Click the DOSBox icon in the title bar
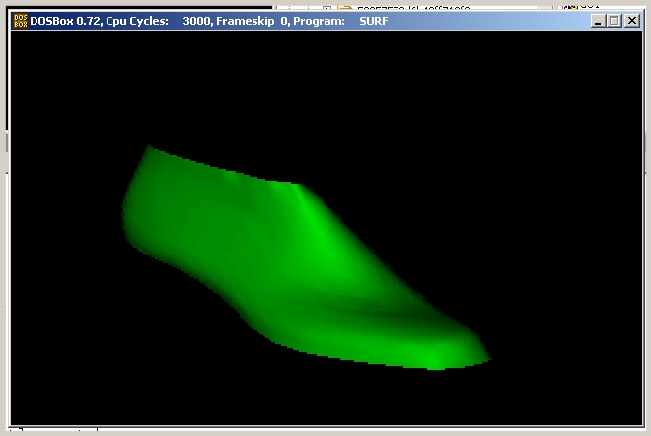Viewport: 651px width, 436px height. click(19, 20)
